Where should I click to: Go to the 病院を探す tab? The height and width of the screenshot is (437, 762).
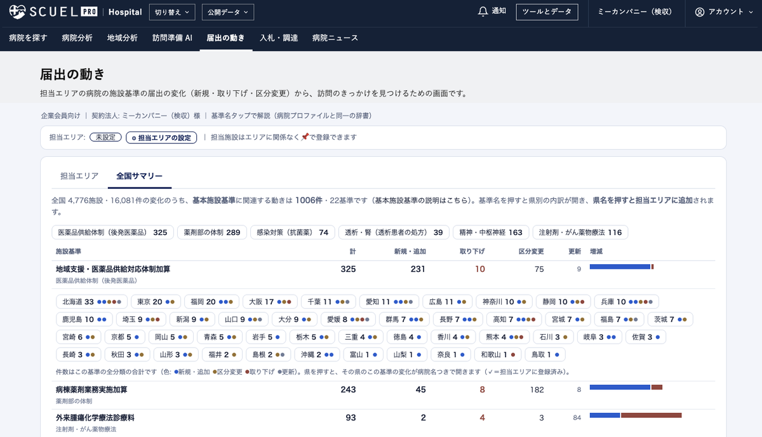[28, 38]
